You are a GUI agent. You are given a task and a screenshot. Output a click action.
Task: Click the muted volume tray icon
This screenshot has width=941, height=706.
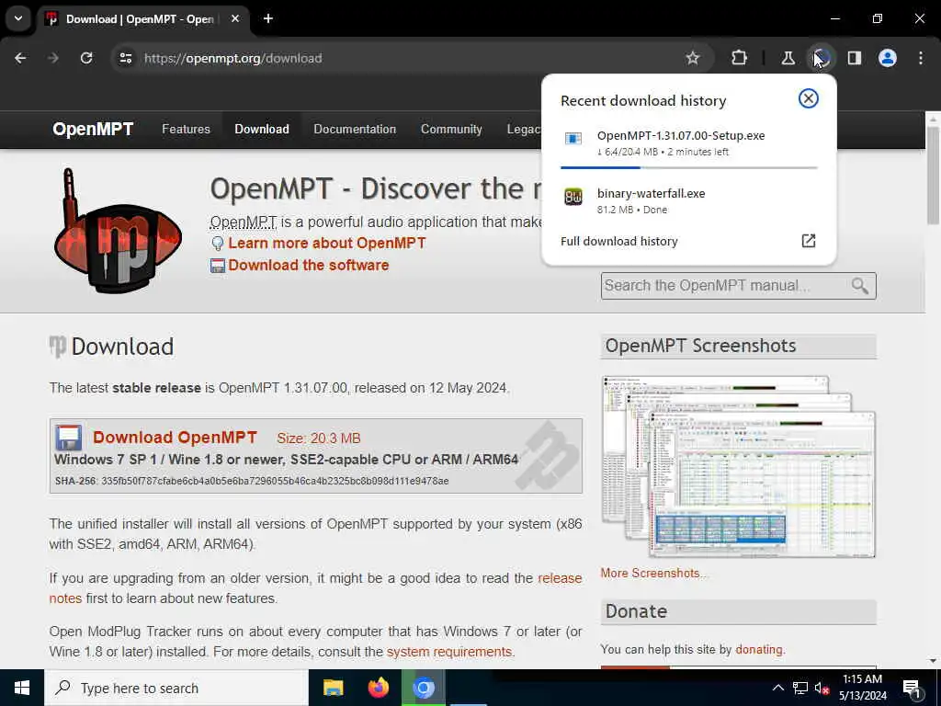(x=822, y=688)
